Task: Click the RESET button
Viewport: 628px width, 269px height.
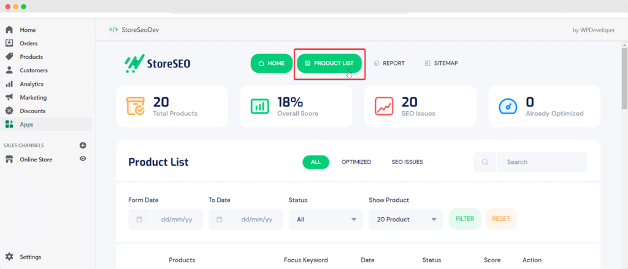Action: [501, 219]
